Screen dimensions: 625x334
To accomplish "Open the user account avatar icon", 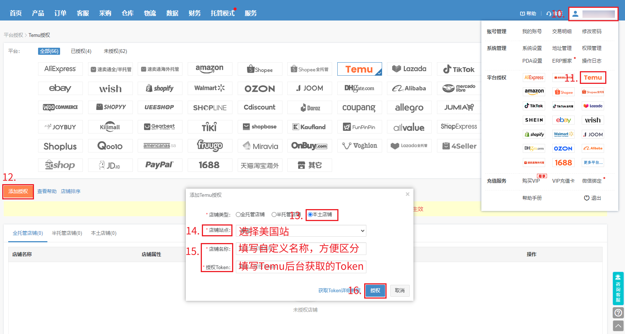I will [575, 14].
